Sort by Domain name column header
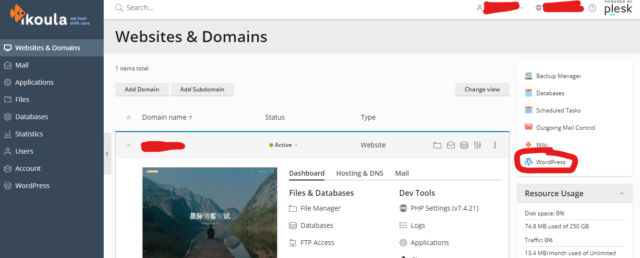This screenshot has height=258, width=640. [164, 117]
